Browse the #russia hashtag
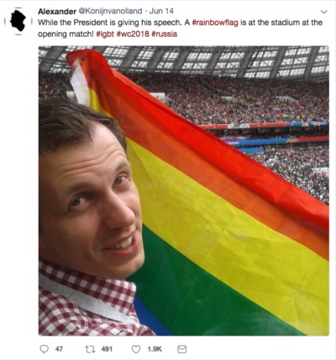This screenshot has height=360, width=336. [x=164, y=34]
